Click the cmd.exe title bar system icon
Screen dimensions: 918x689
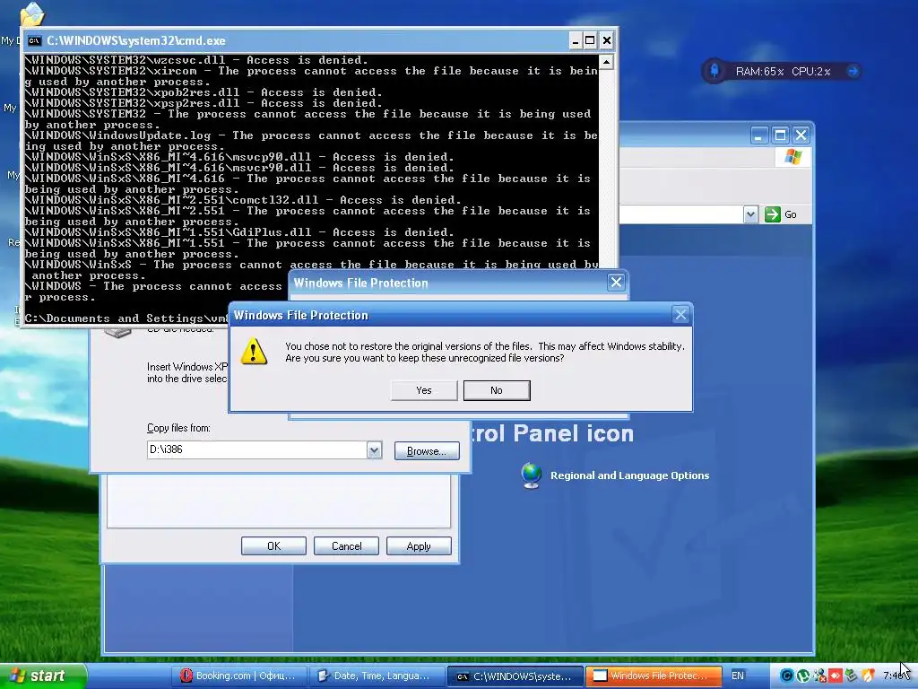coord(35,40)
